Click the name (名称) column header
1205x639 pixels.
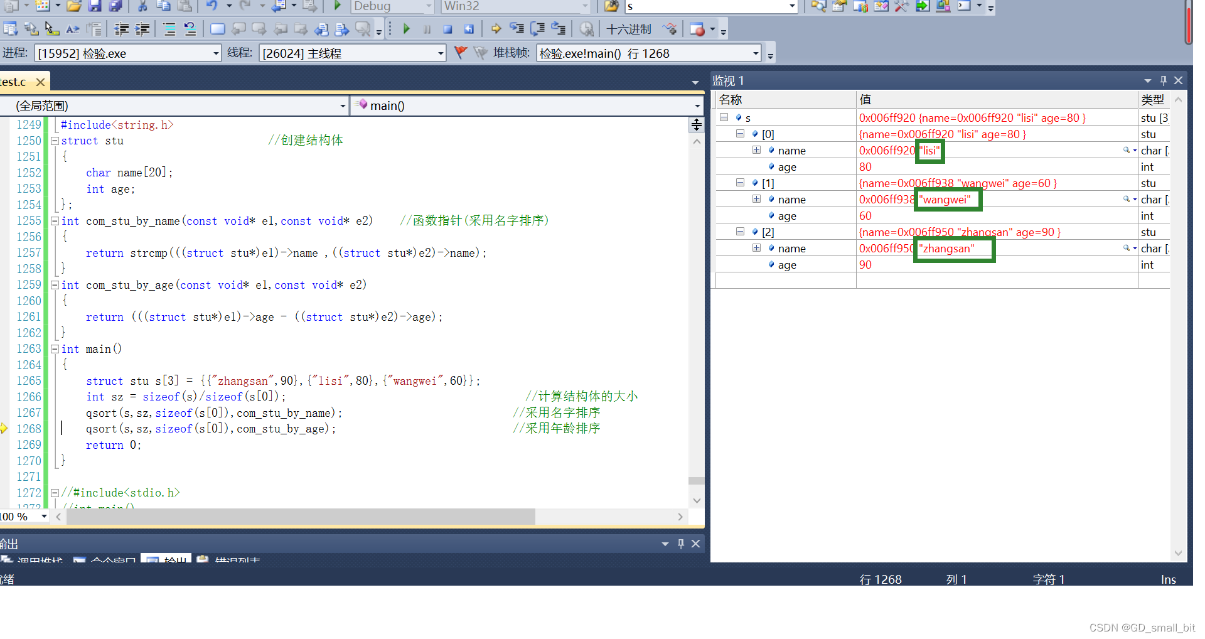pos(785,100)
